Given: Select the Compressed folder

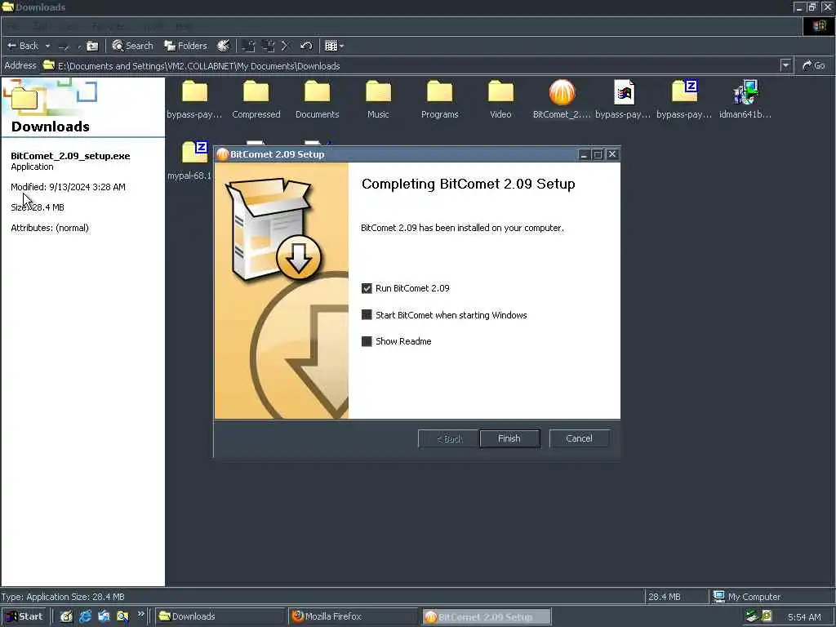Looking at the screenshot, I should click(256, 100).
